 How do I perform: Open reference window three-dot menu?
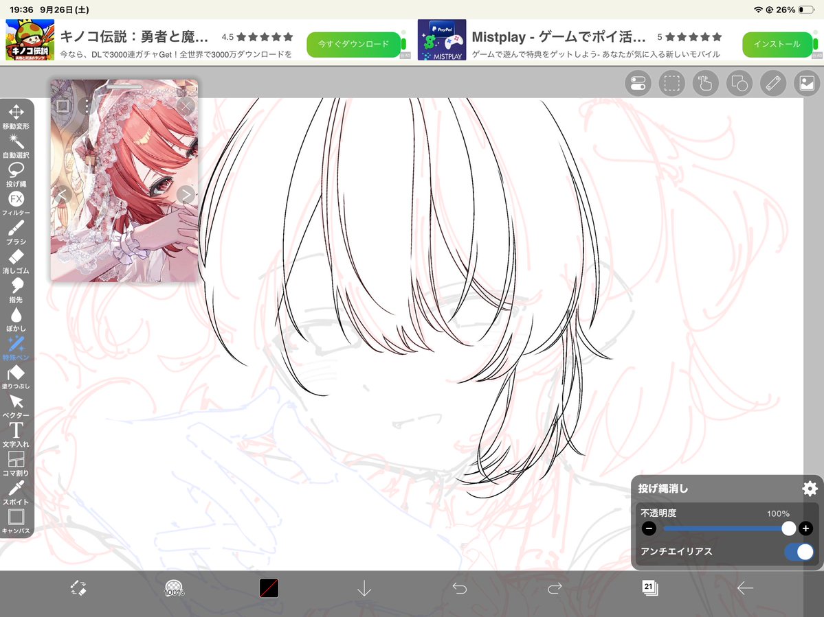87,106
